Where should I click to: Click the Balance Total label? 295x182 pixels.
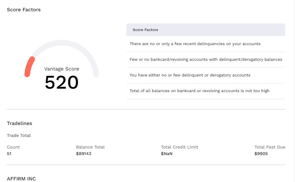(90, 147)
